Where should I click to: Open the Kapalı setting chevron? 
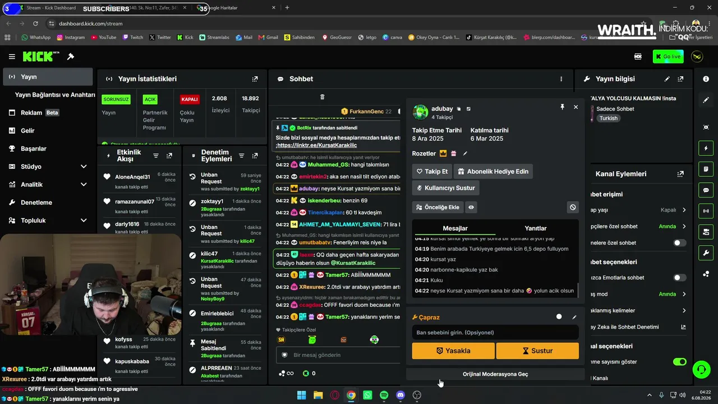(x=684, y=210)
